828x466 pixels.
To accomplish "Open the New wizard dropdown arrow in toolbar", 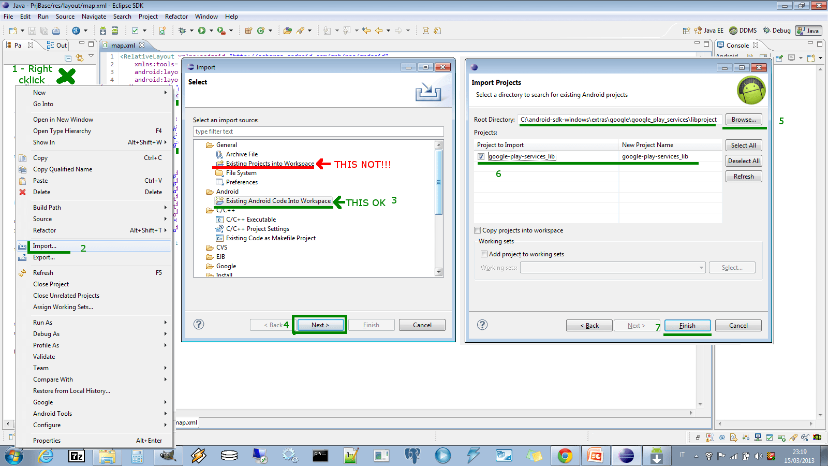I will (x=22, y=31).
